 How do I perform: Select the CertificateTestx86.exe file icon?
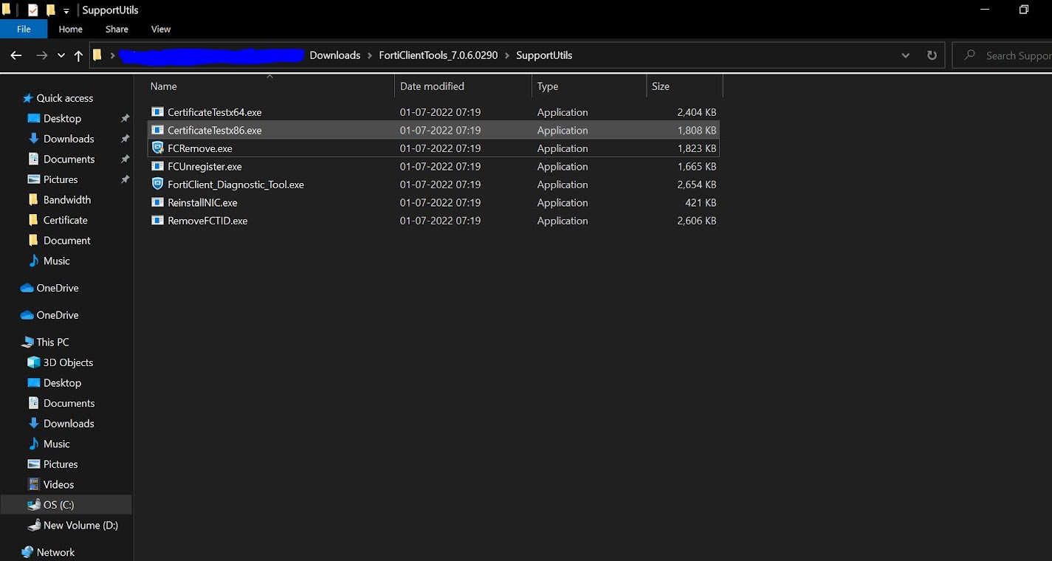[157, 130]
